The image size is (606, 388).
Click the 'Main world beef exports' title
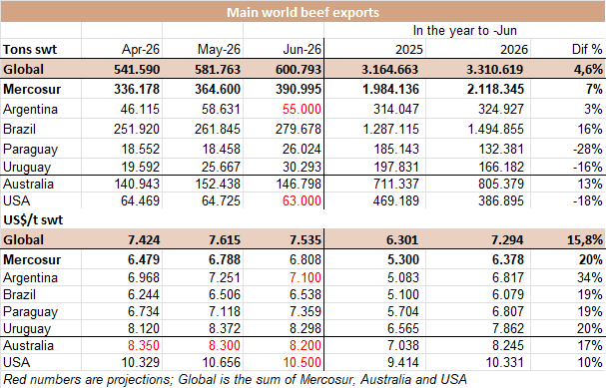coord(303,12)
